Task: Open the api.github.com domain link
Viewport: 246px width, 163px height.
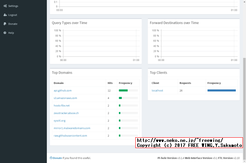Action: point(63,91)
